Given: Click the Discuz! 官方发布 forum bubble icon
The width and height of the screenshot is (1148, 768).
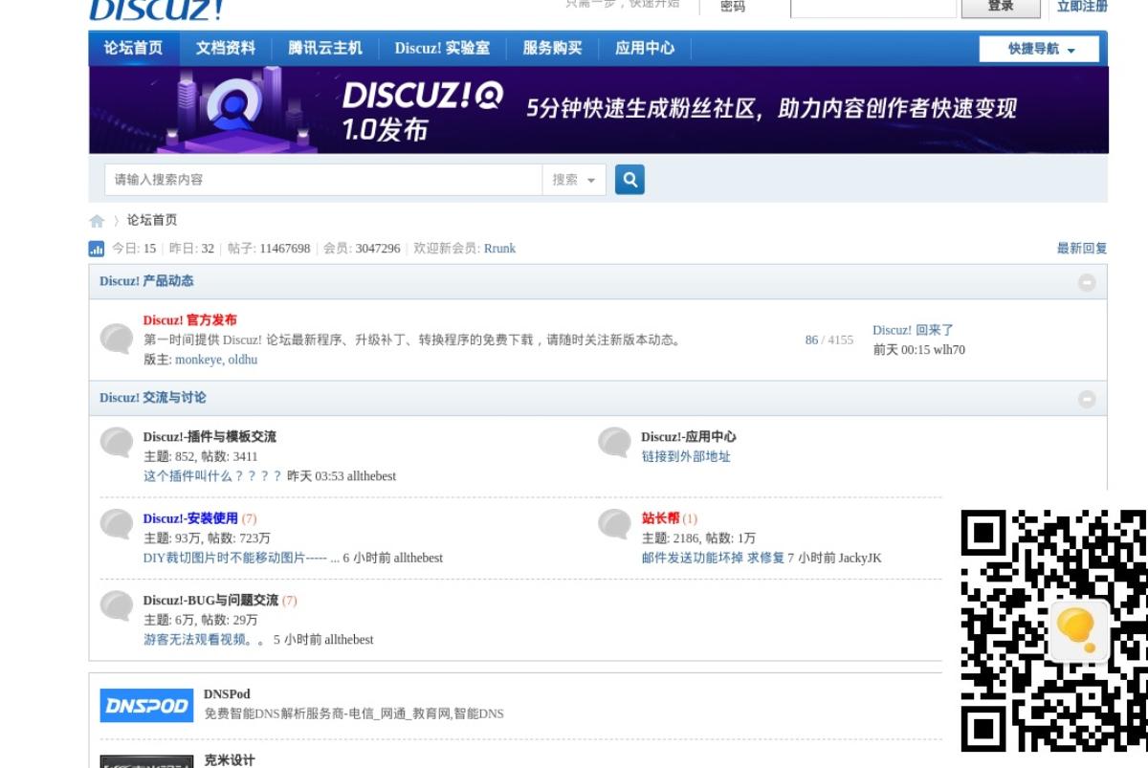Looking at the screenshot, I should pos(117,340).
